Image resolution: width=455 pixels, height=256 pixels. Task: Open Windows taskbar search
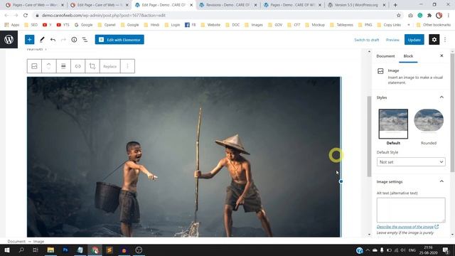pyautogui.click(x=21, y=250)
